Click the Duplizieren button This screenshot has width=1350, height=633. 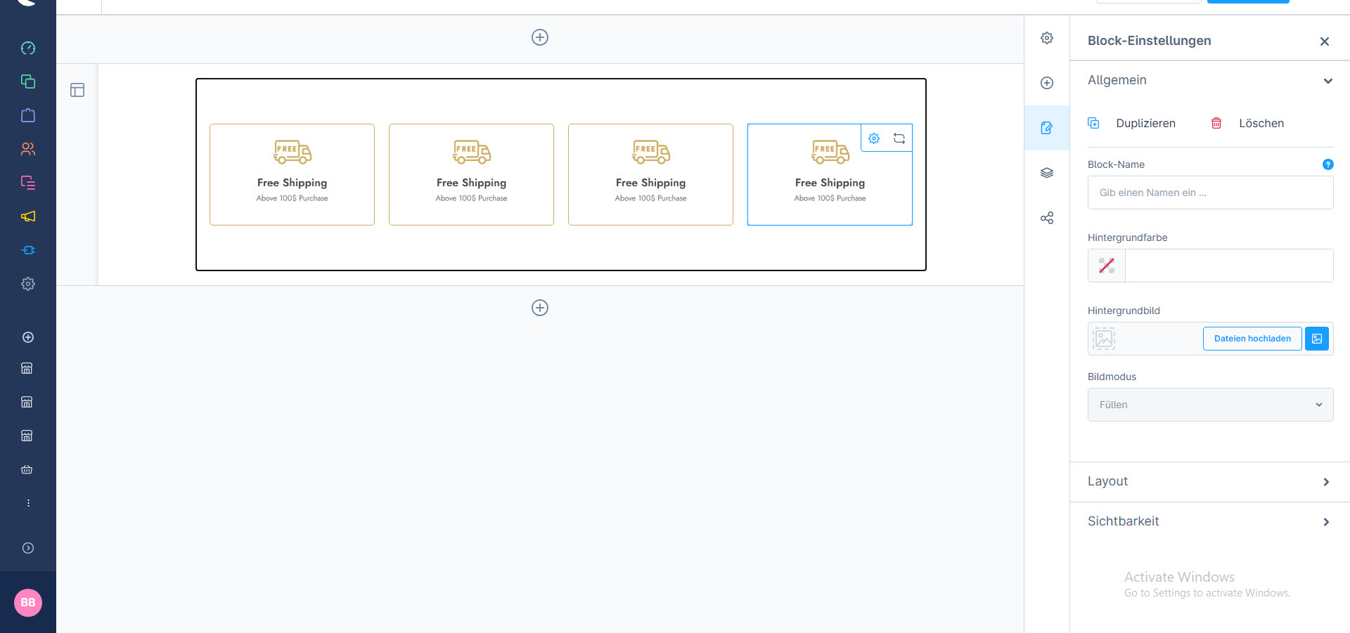click(x=1133, y=124)
